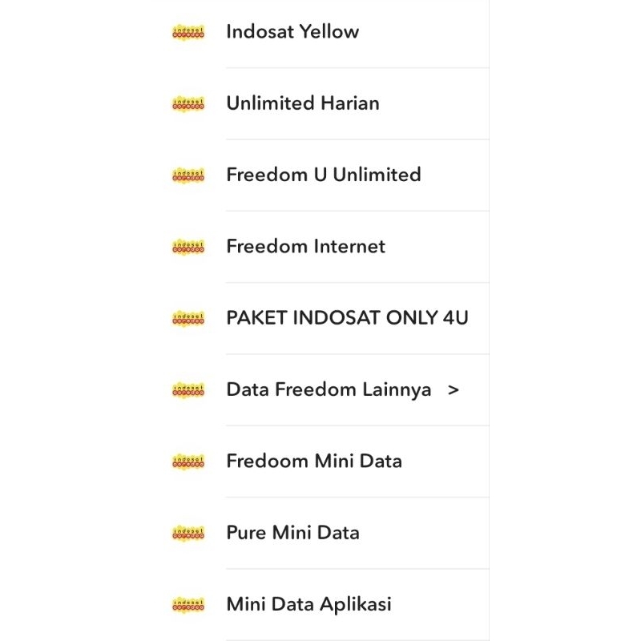This screenshot has height=641, width=641.
Task: Click the Indosat logo beside Mini Data Aplikasi
Action: pos(187,603)
